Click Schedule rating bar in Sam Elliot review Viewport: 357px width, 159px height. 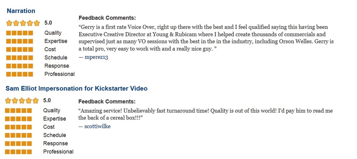pos(18,135)
